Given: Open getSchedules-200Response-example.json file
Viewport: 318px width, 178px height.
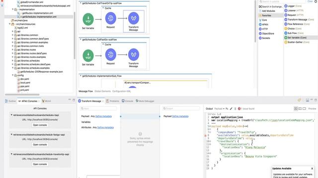Looking at the screenshot, I should coord(41,72).
